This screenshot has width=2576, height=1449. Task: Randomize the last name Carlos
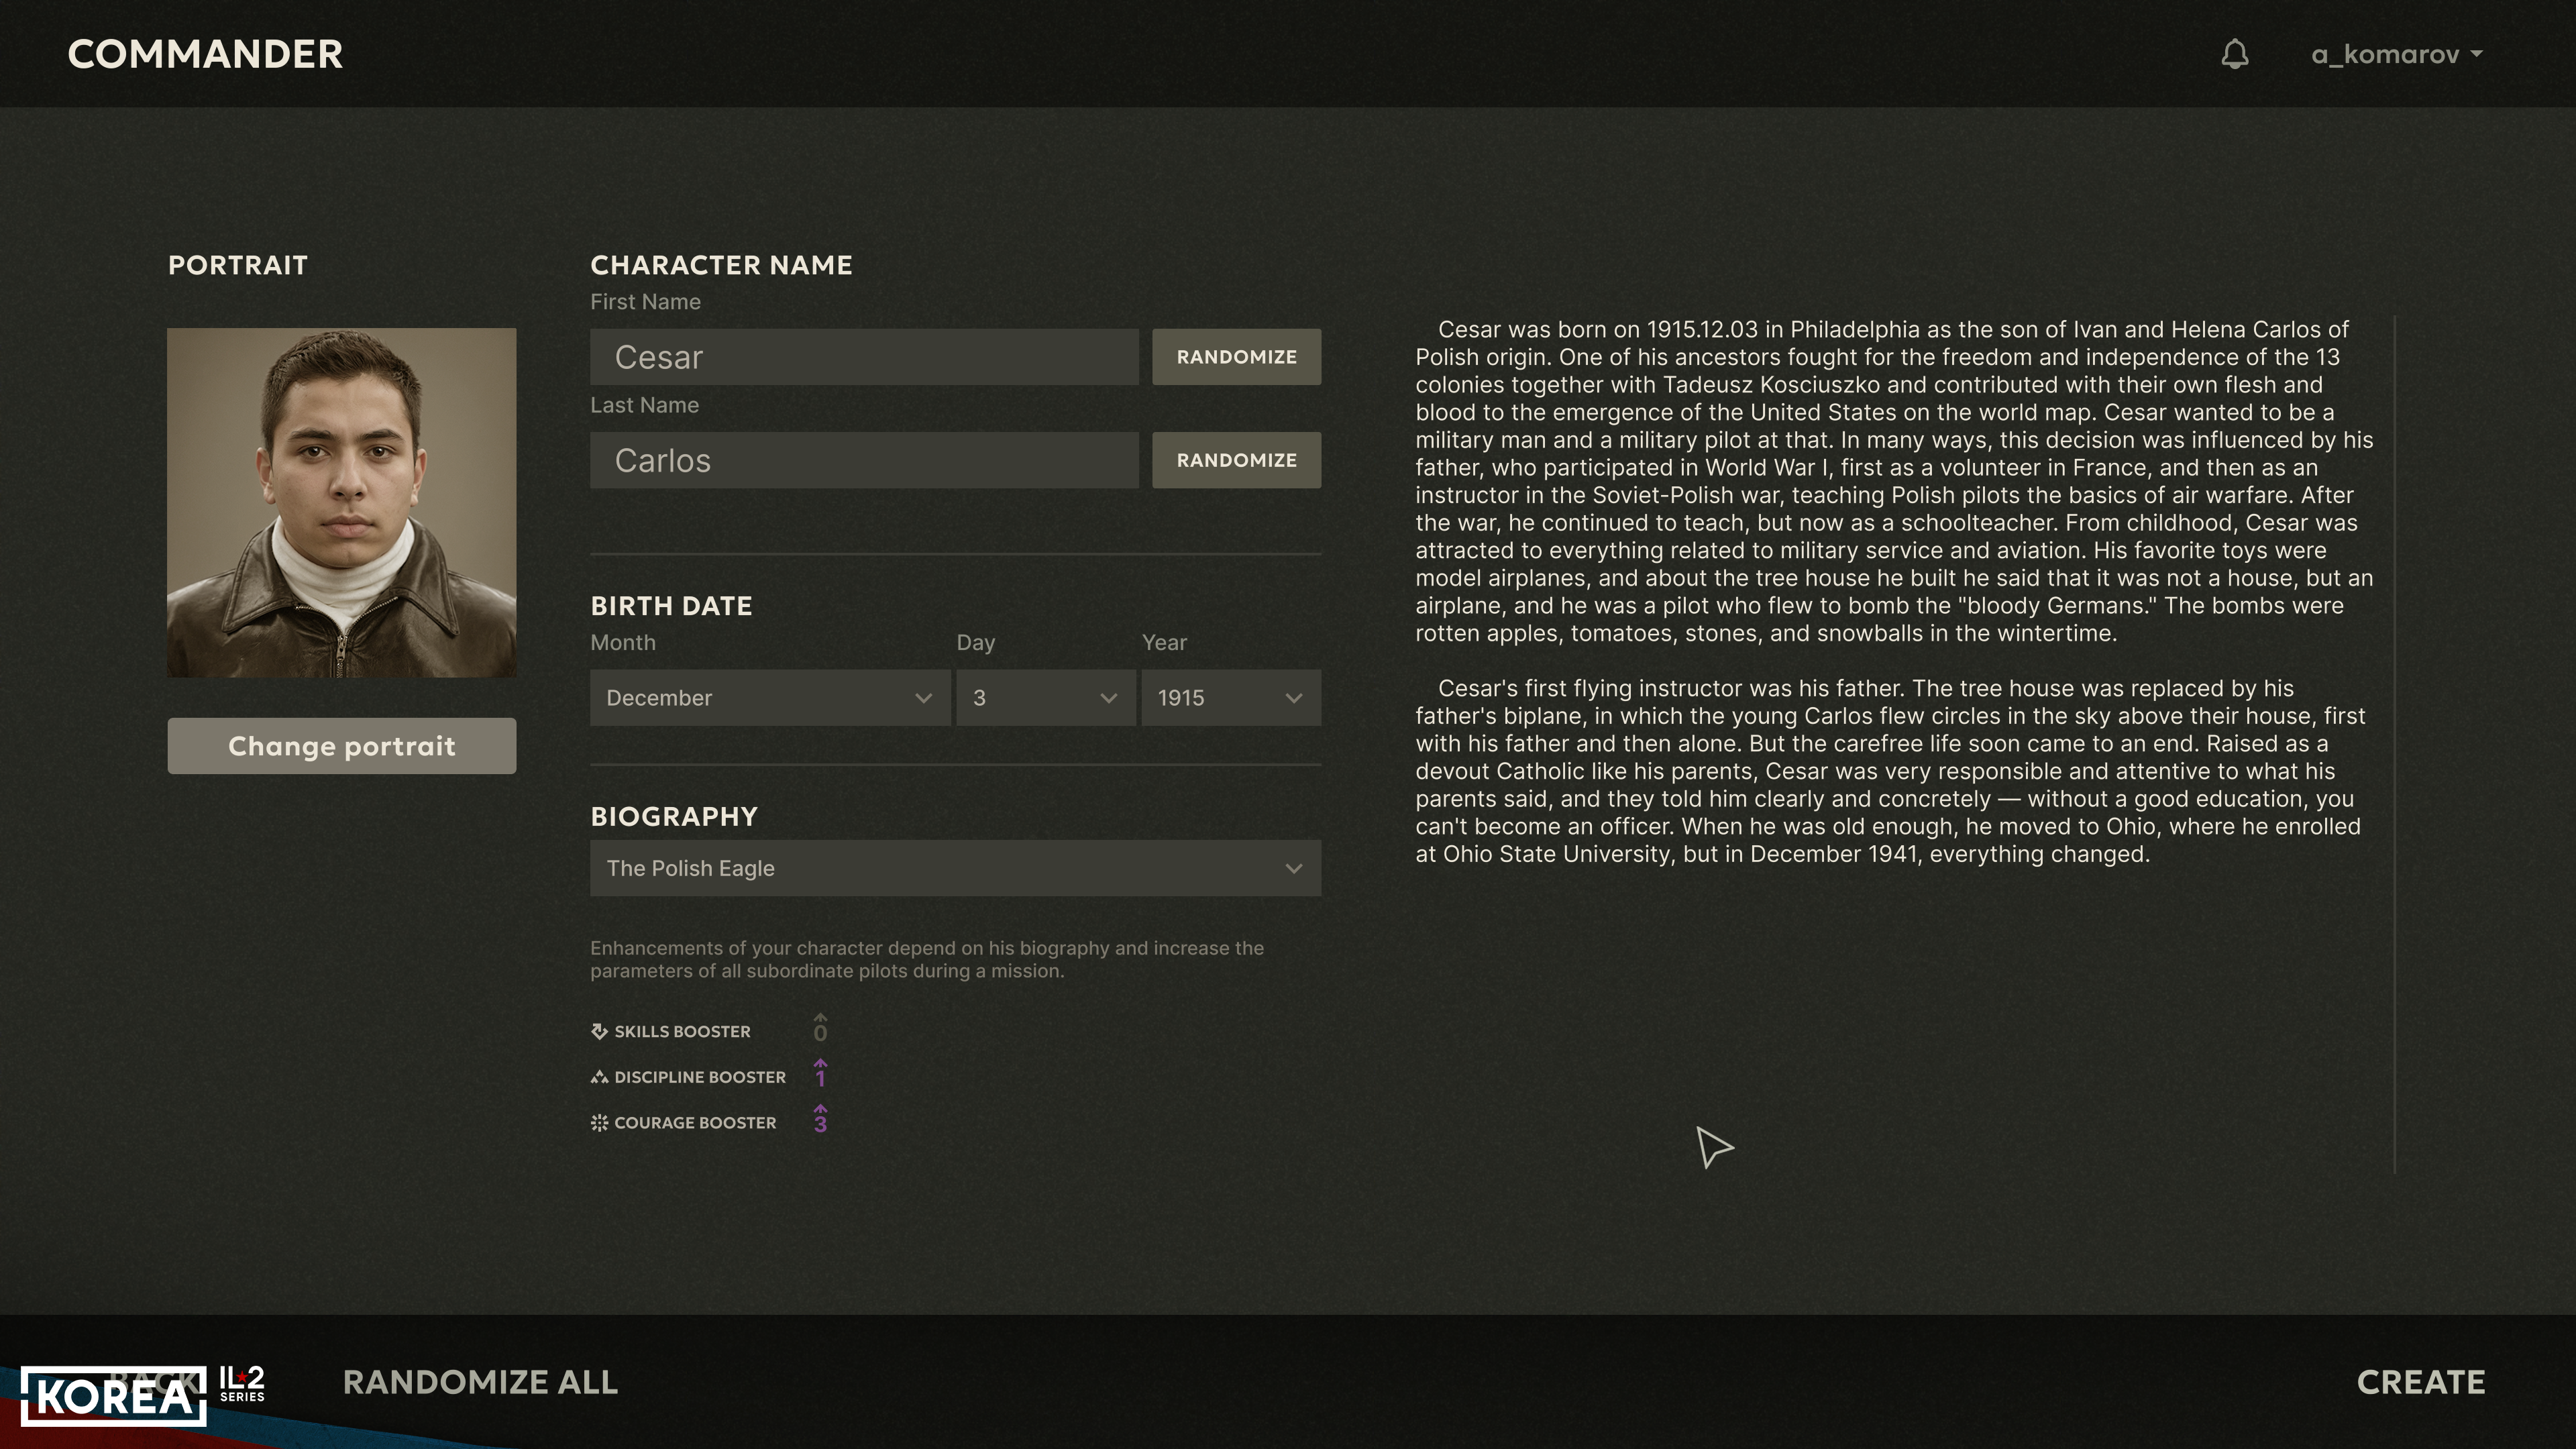1236,460
